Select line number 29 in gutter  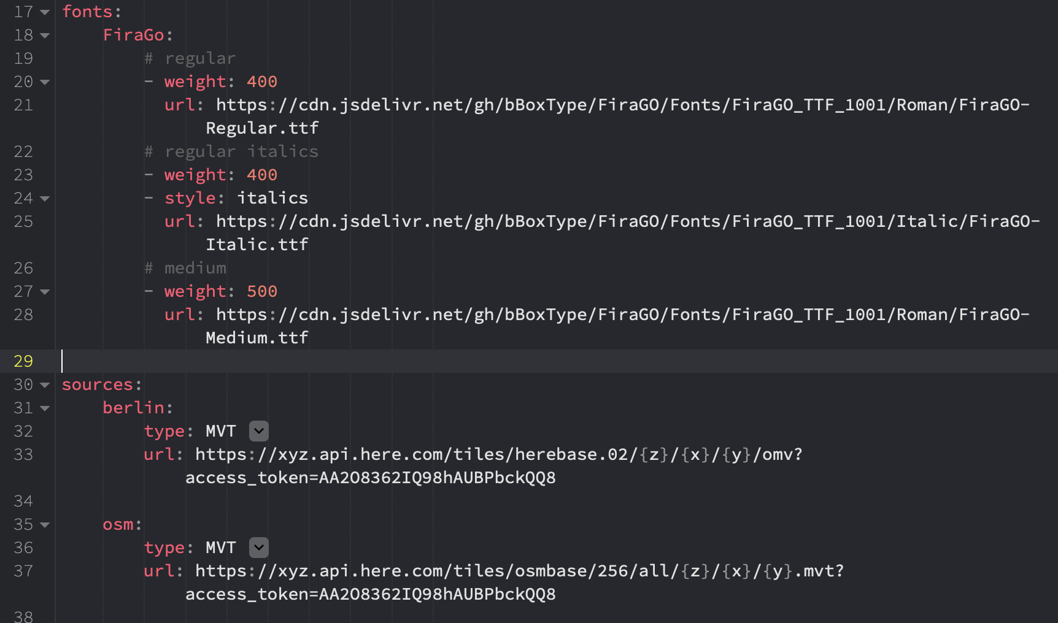(x=23, y=361)
